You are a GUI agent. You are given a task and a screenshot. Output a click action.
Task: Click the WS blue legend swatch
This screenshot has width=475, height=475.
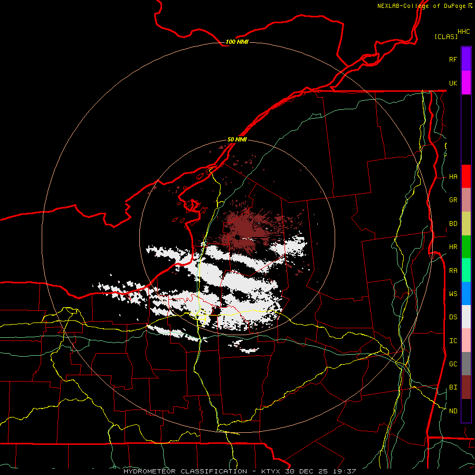[x=466, y=293]
